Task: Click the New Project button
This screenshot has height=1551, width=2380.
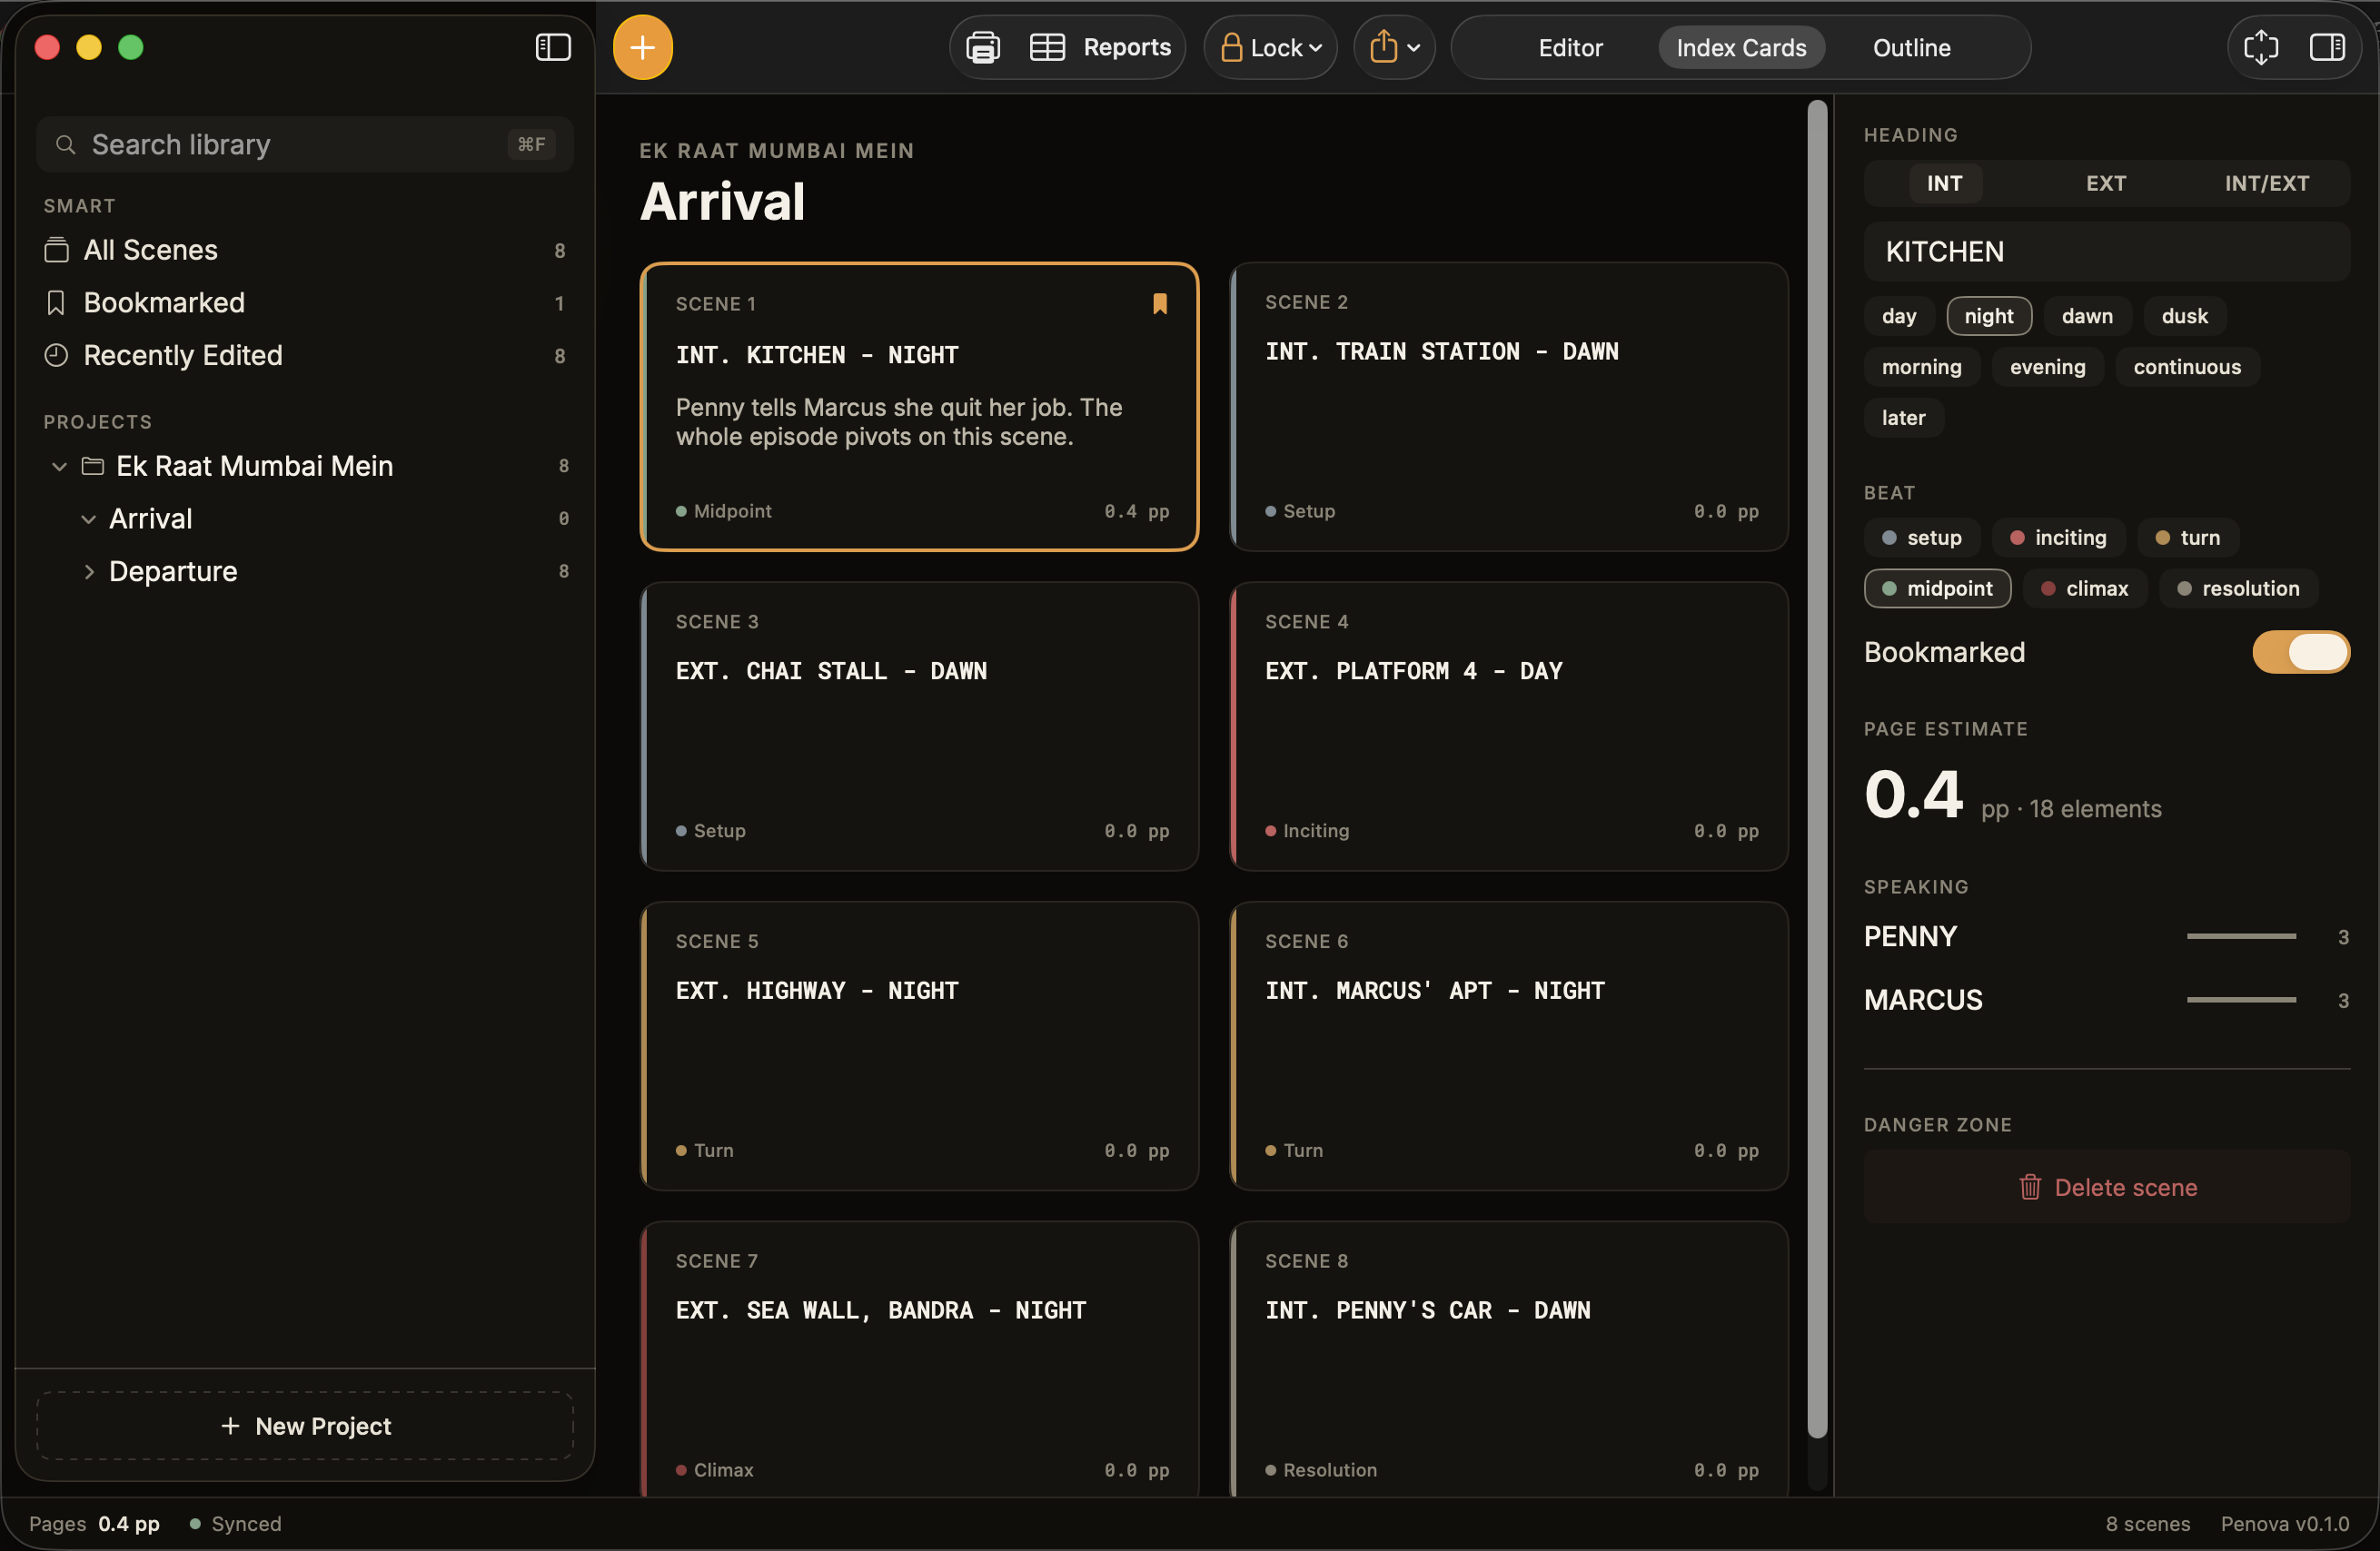Action: point(305,1426)
